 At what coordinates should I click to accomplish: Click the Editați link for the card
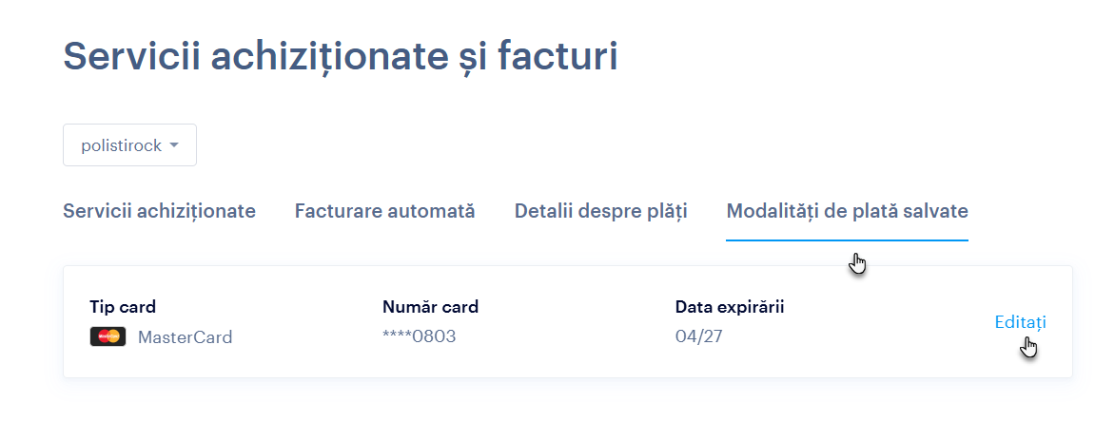[1020, 322]
